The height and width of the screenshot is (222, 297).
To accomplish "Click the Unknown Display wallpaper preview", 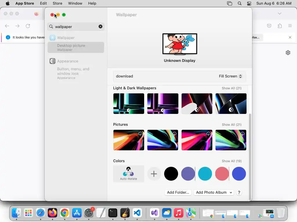I will pyautogui.click(x=180, y=44).
